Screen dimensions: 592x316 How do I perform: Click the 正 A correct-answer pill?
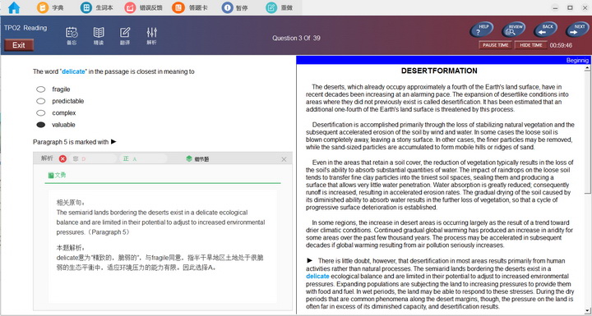tap(143, 158)
